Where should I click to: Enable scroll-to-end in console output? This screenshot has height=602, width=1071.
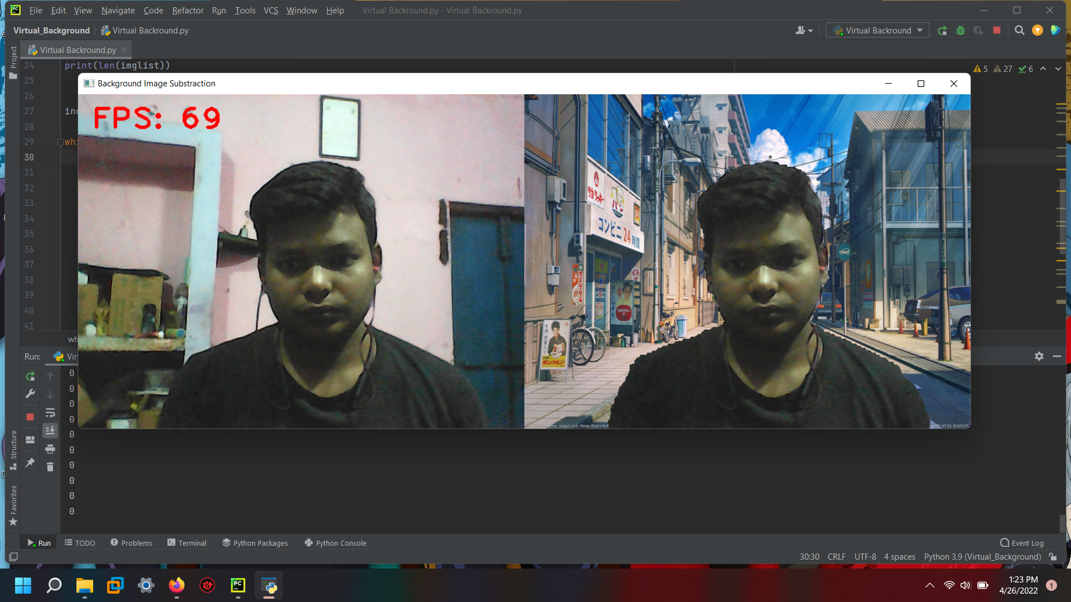tap(50, 430)
